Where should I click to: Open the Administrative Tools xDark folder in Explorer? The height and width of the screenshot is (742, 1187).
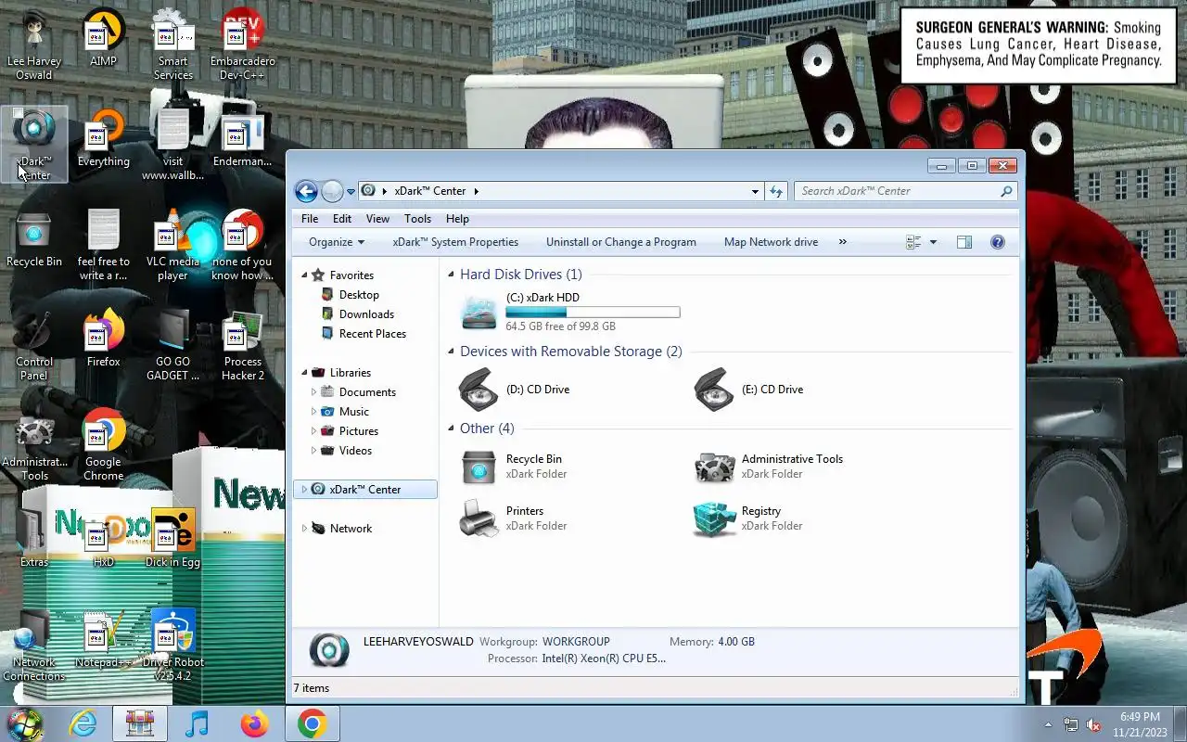(715, 467)
